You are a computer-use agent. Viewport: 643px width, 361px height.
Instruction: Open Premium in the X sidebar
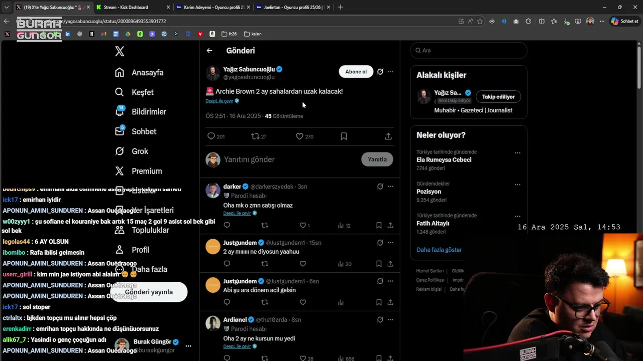(138, 171)
